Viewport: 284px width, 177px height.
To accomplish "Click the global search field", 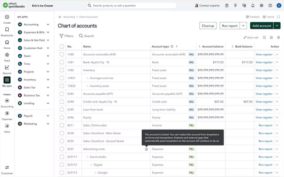I will pyautogui.click(x=132, y=6).
